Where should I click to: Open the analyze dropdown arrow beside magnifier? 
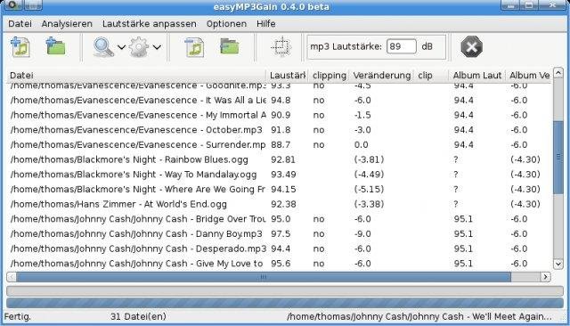[121, 47]
